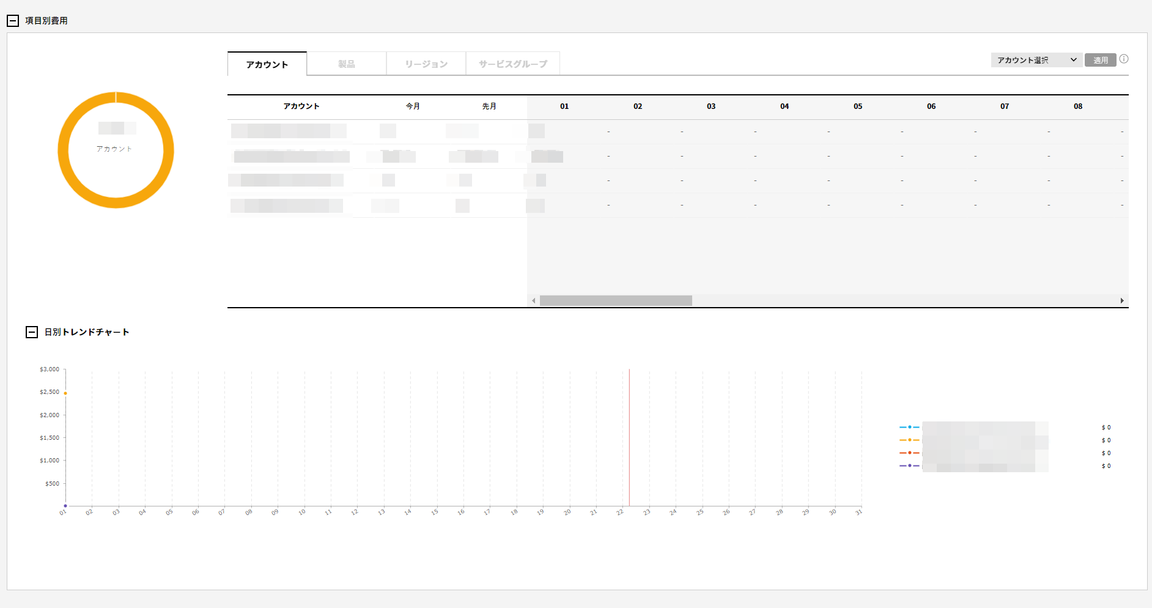
Task: Click the scrollbar left arrow in the table
Action: [x=534, y=301]
